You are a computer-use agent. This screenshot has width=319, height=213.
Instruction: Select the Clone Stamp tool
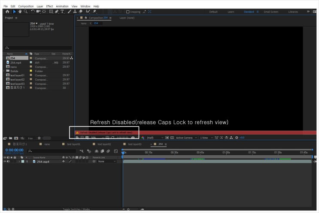point(75,12)
